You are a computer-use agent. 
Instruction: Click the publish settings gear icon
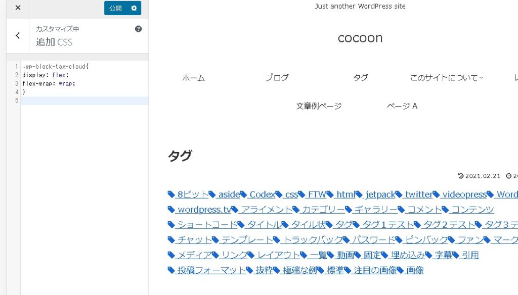coord(134,8)
